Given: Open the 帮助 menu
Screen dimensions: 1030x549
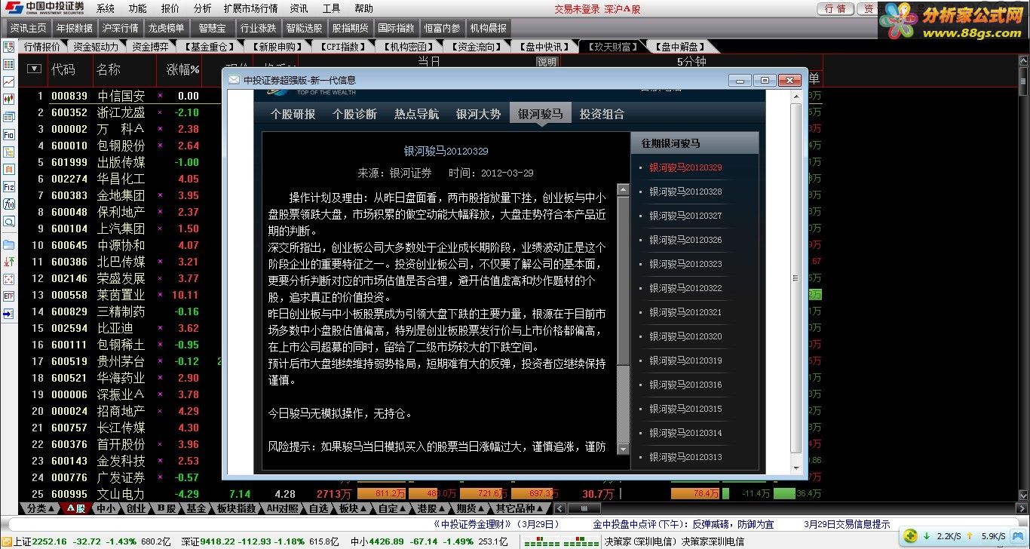Looking at the screenshot, I should point(363,8).
